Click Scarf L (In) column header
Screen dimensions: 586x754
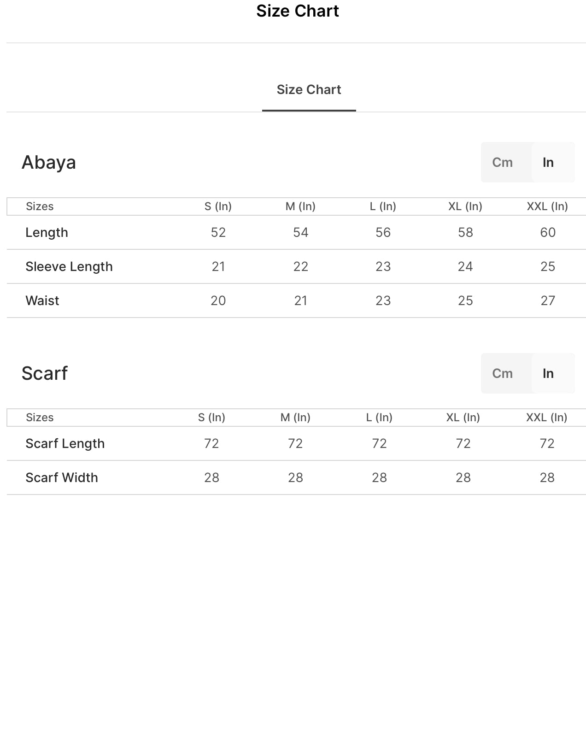(x=379, y=418)
